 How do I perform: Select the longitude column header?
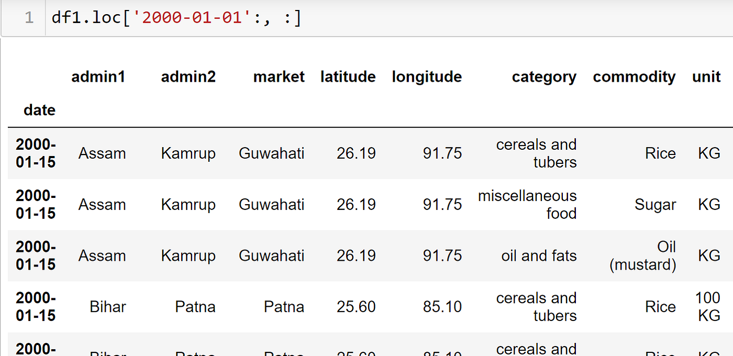(427, 77)
